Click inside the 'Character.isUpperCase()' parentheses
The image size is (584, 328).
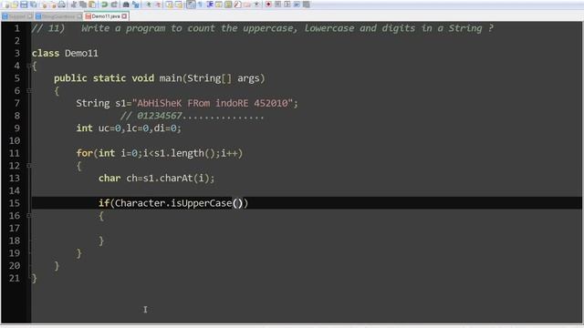tap(237, 203)
